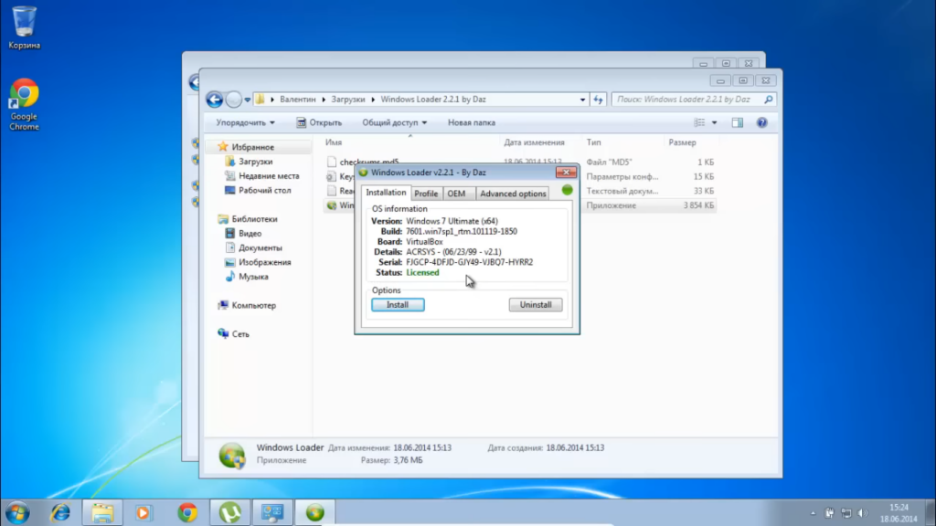This screenshot has width=936, height=526.
Task: Close the Windows Loader dialog
Action: click(566, 173)
